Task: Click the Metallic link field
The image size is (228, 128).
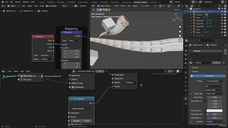Action: tap(213, 122)
